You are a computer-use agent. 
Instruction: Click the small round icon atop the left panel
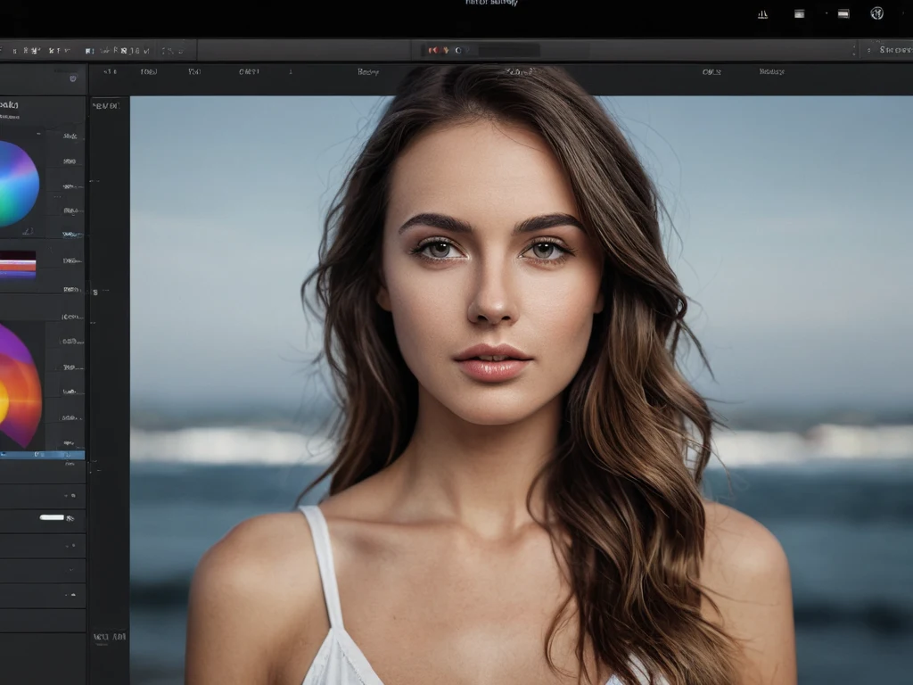73,78
